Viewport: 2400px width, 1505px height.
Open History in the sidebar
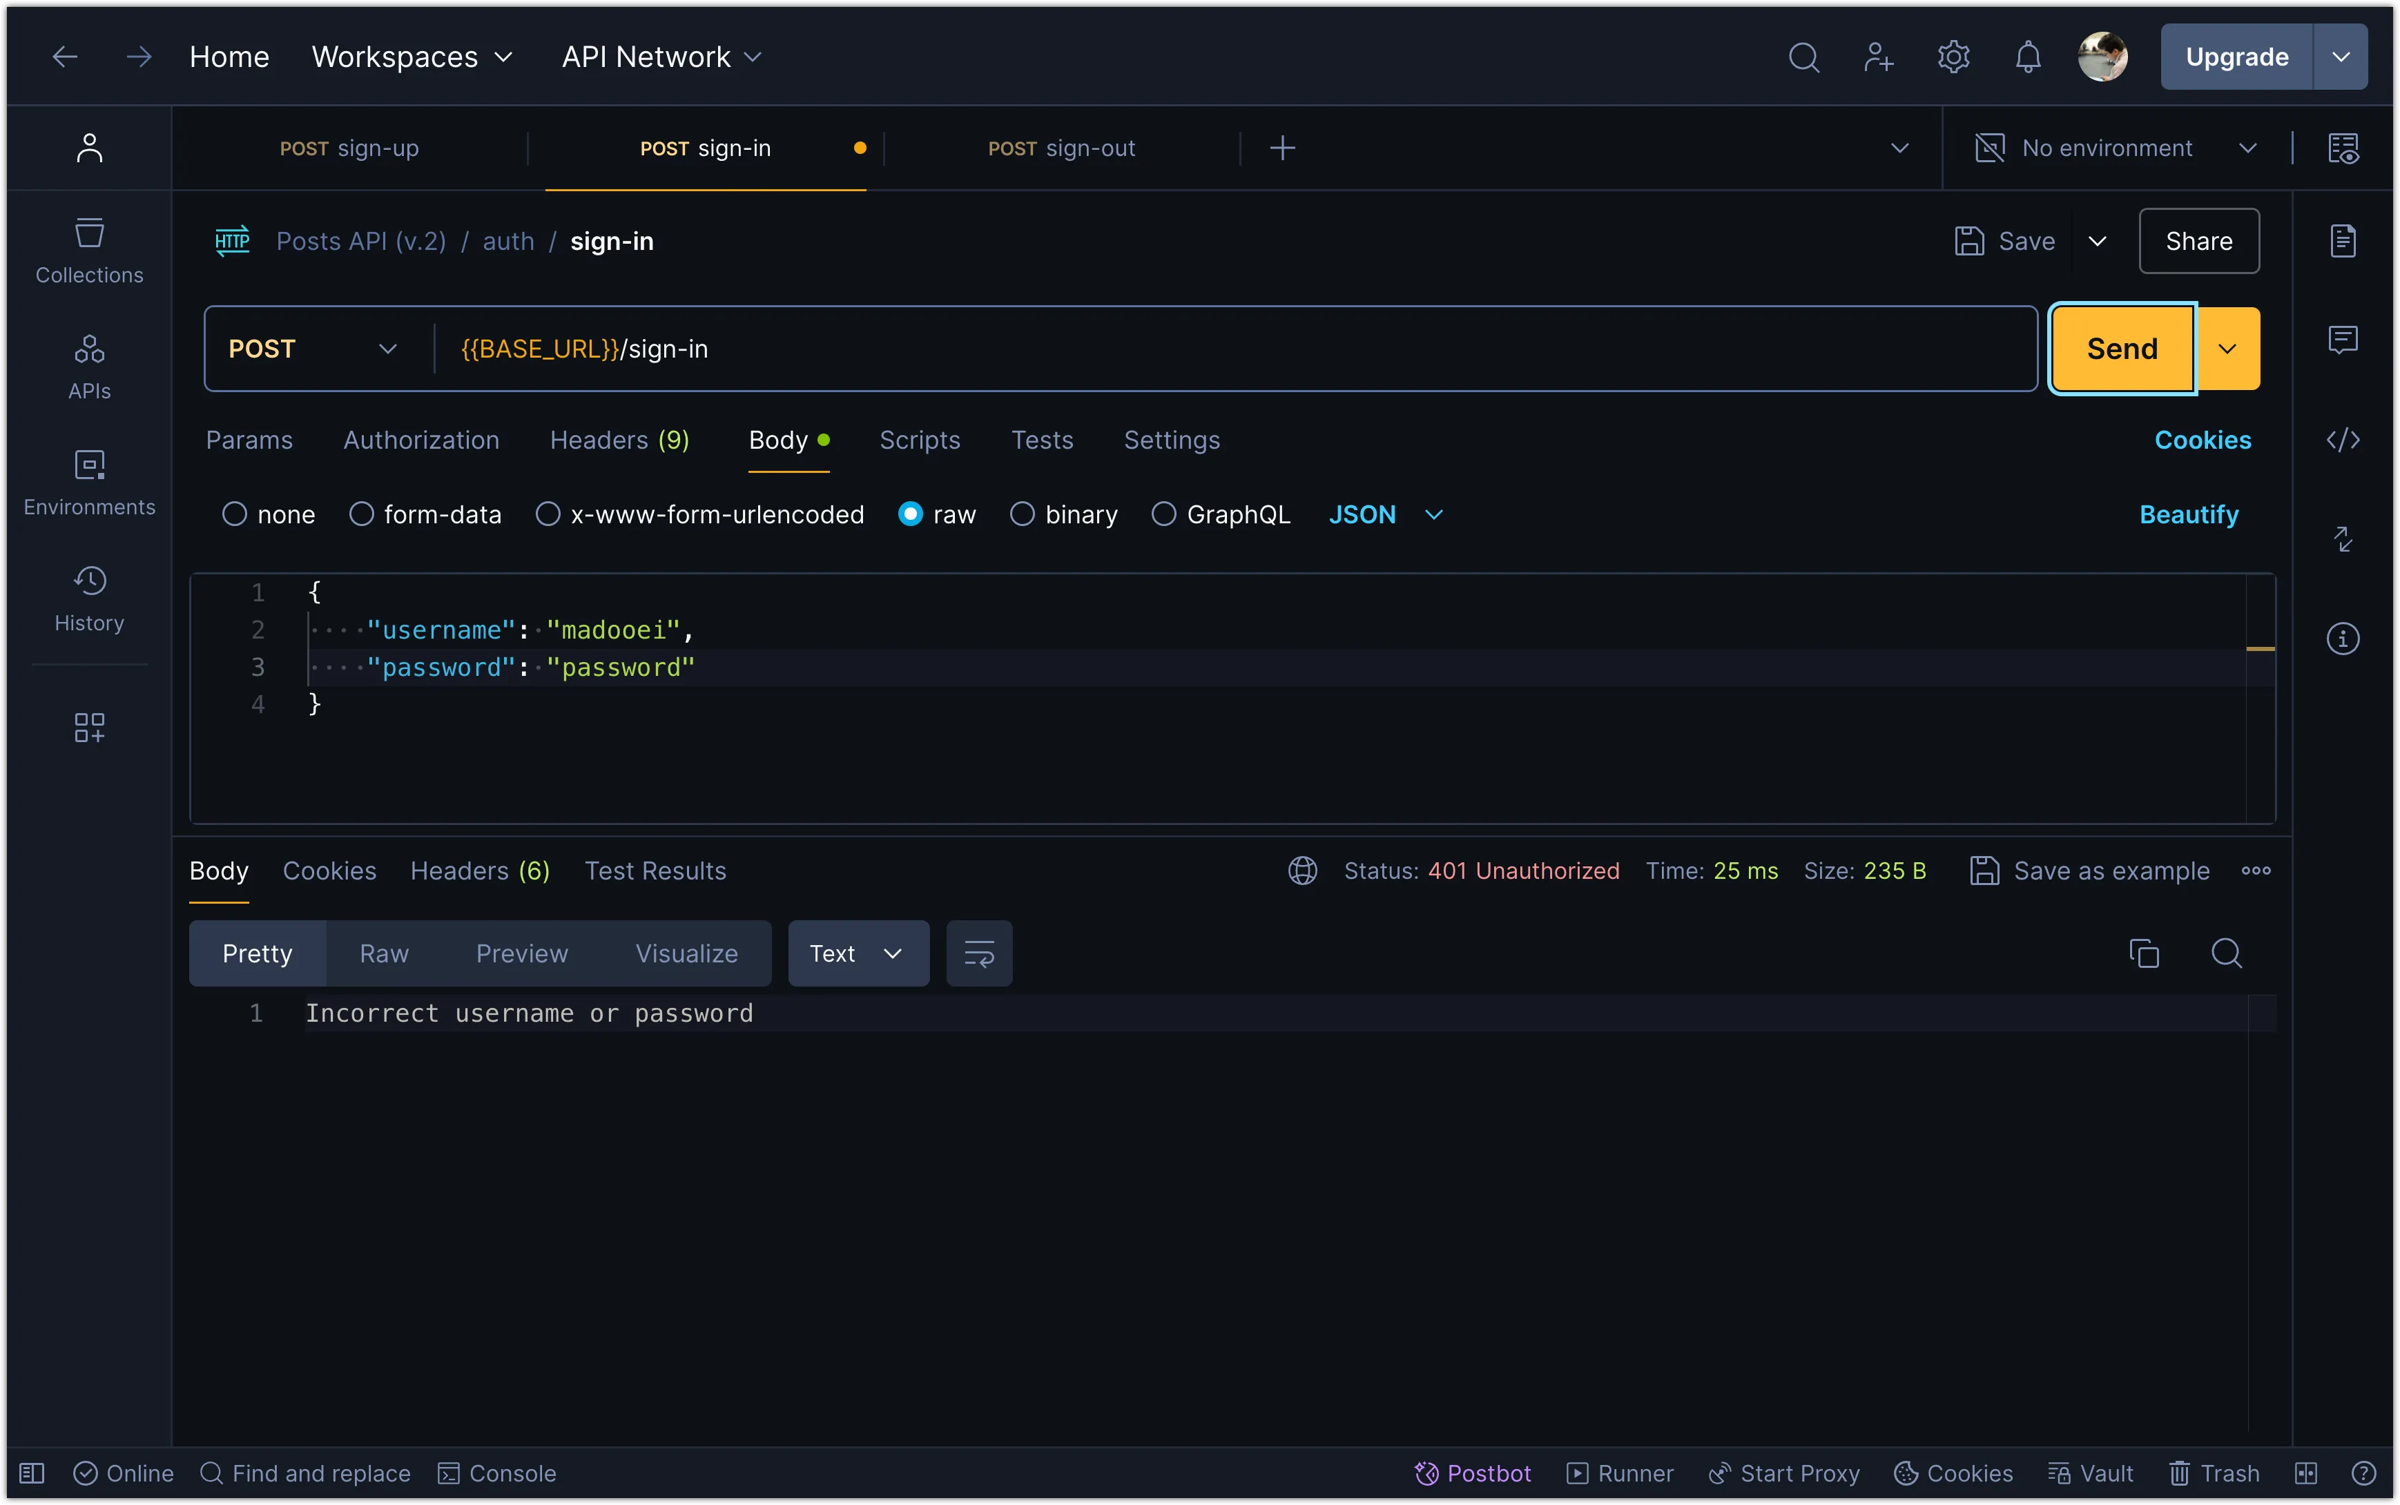point(90,599)
